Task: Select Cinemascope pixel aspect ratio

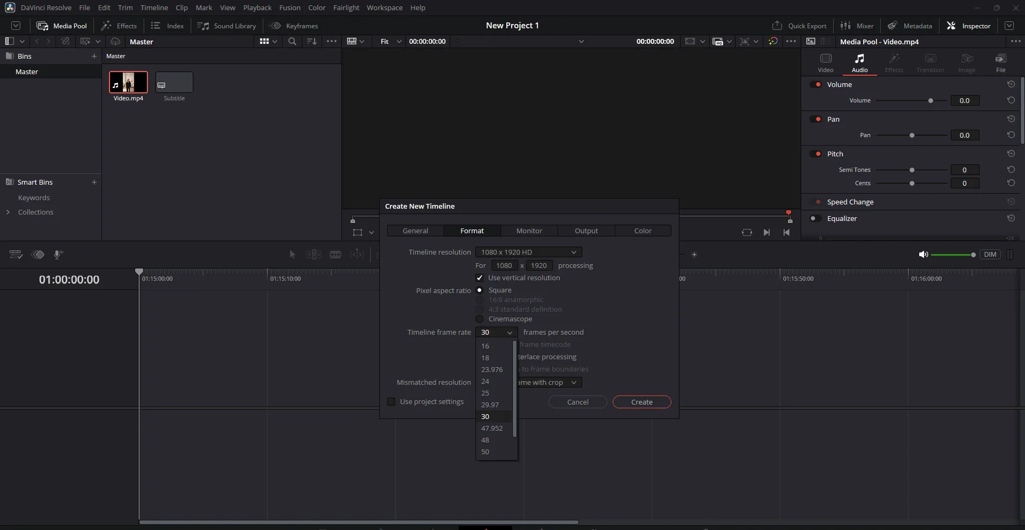Action: click(x=480, y=319)
